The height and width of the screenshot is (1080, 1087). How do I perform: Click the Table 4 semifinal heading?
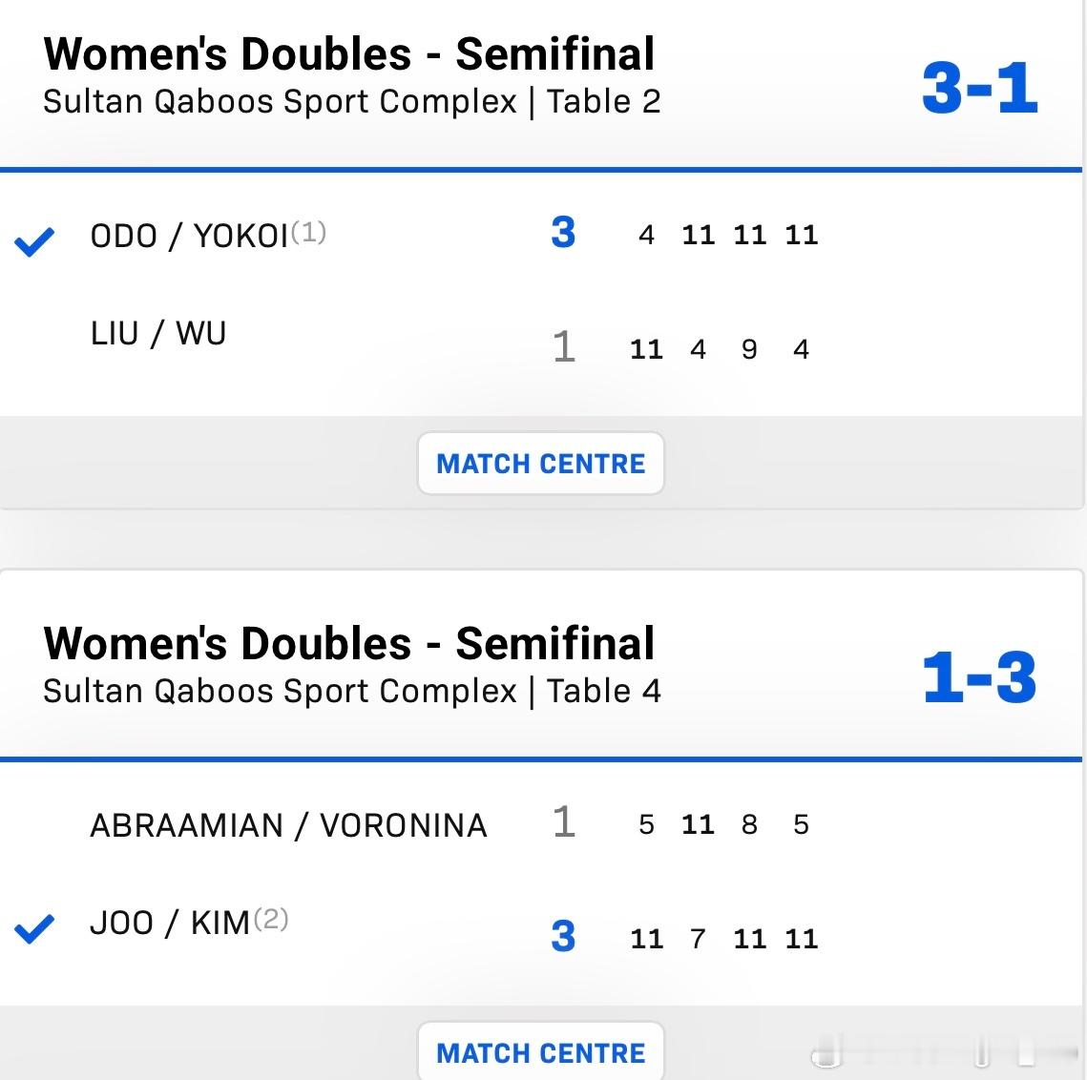point(348,643)
